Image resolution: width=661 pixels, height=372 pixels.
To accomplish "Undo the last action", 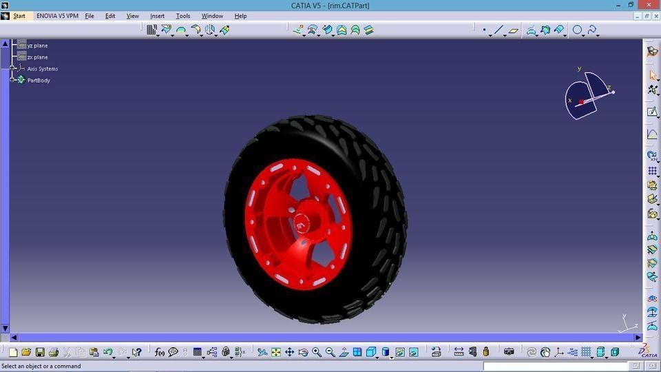I will (x=107, y=352).
